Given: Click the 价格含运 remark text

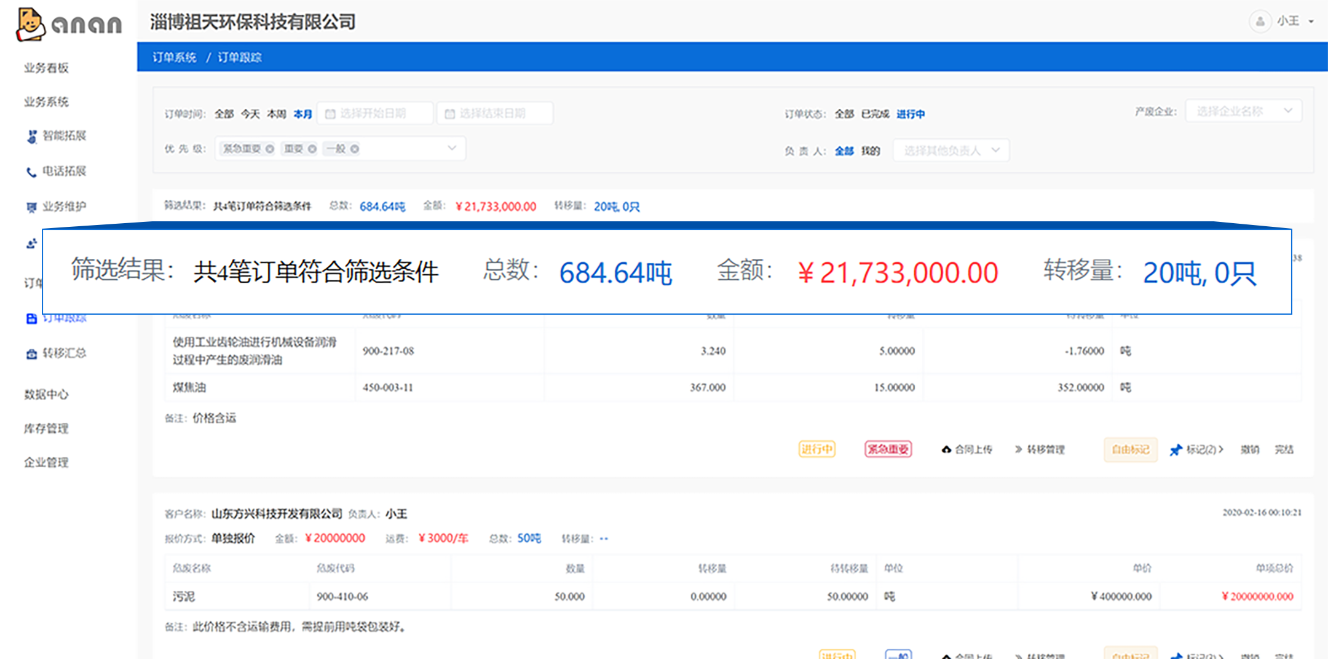Looking at the screenshot, I should (214, 418).
